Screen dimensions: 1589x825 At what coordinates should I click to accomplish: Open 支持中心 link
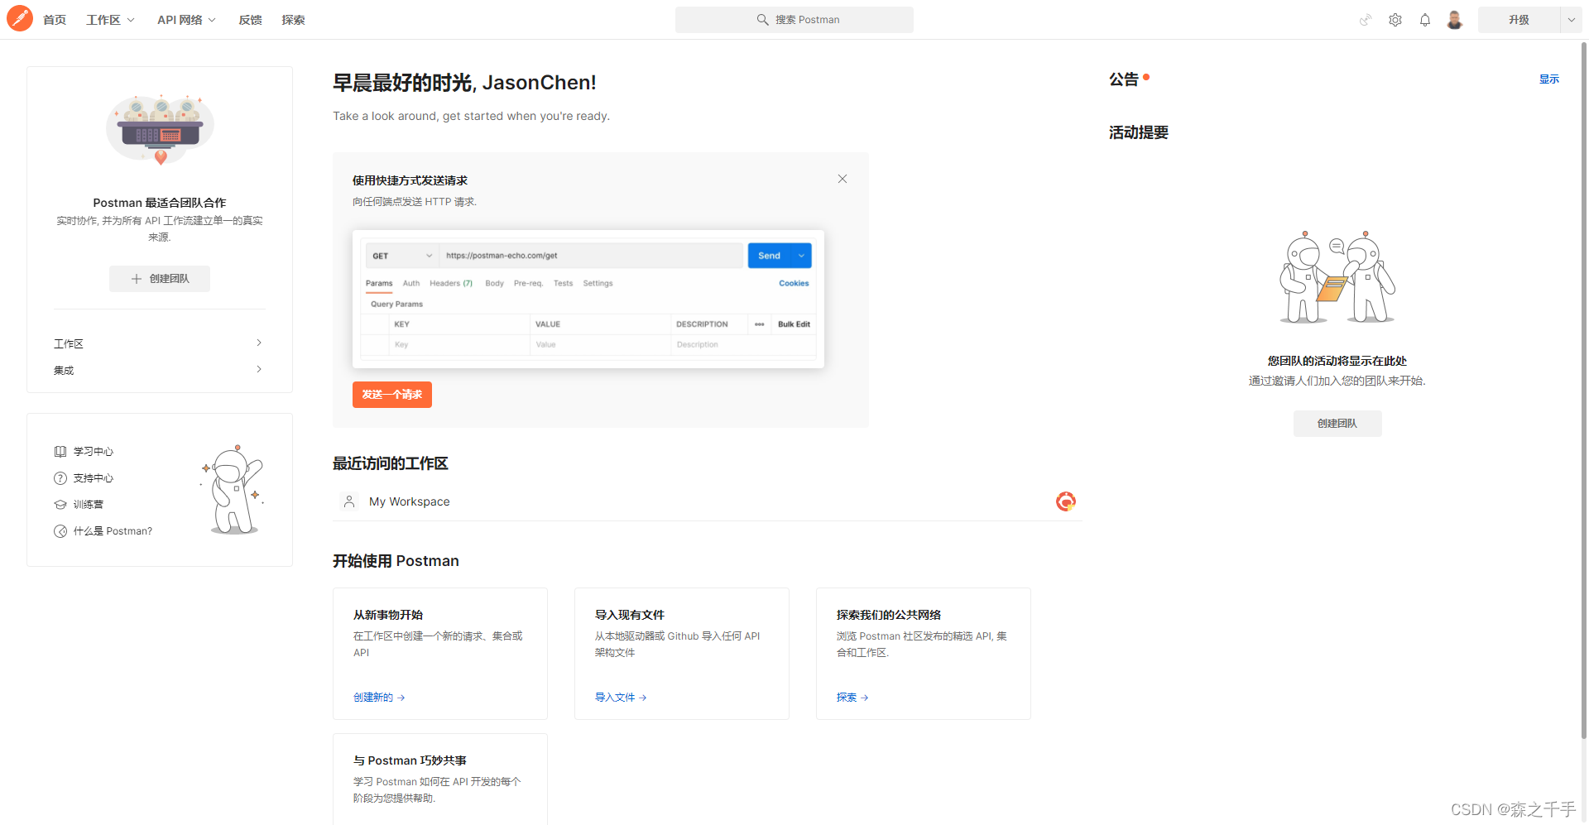pos(94,478)
